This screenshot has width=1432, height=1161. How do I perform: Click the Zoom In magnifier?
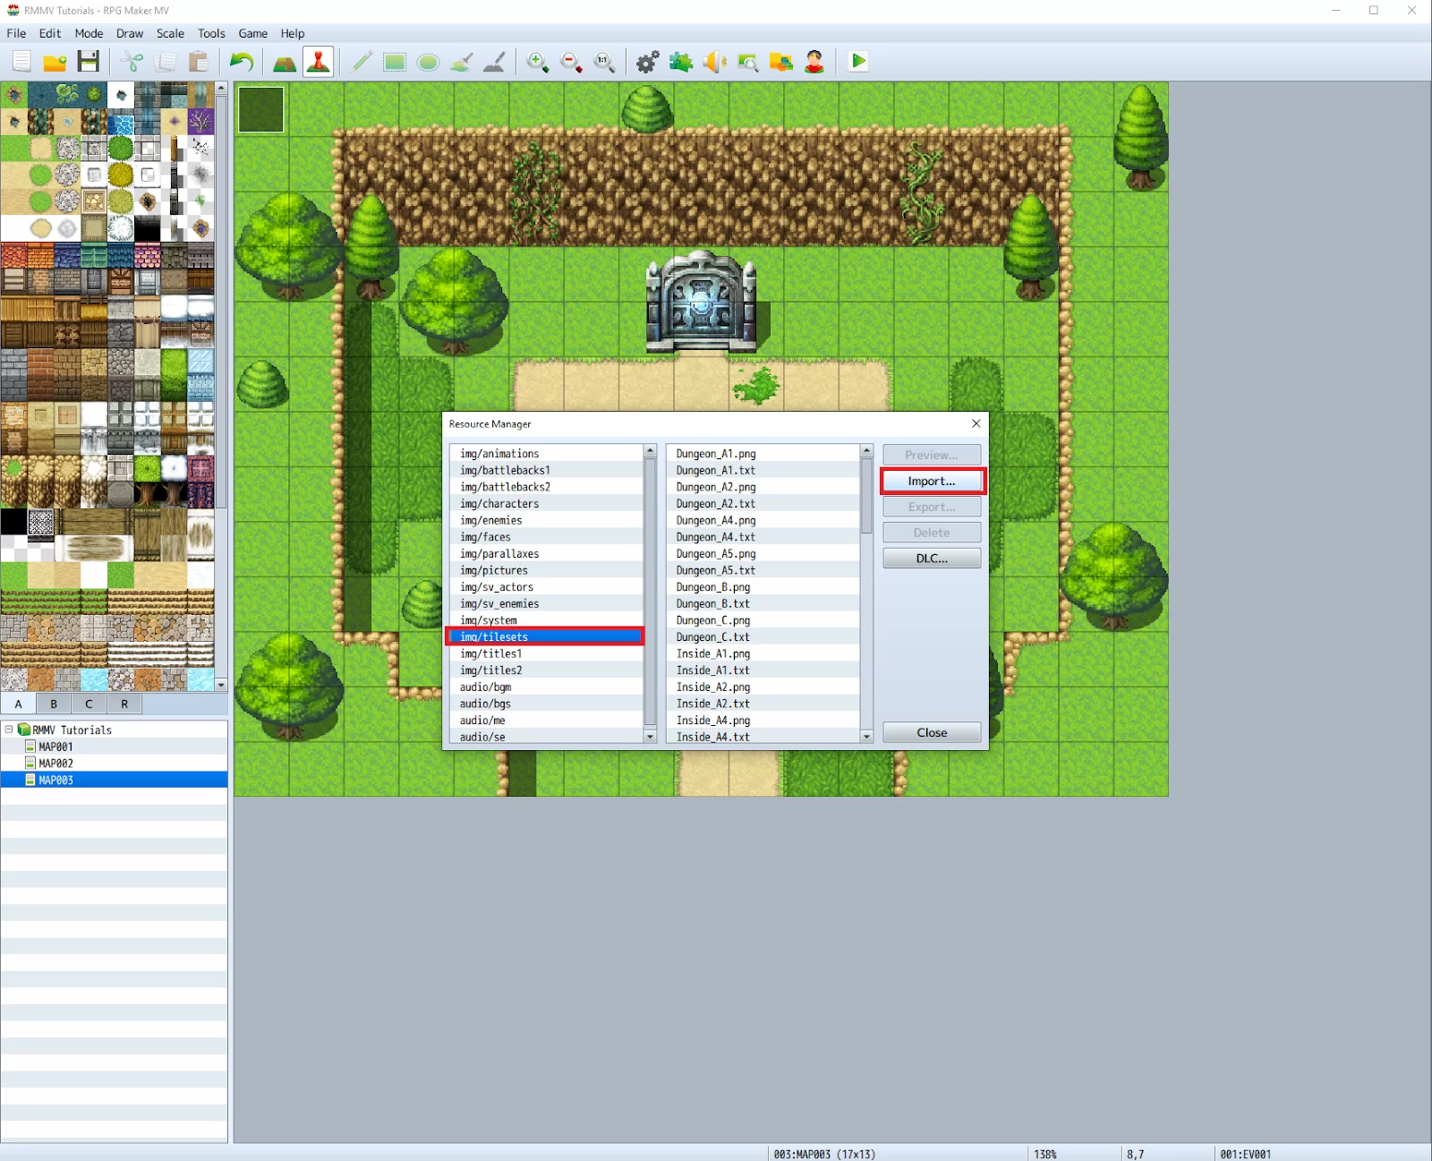click(x=538, y=62)
